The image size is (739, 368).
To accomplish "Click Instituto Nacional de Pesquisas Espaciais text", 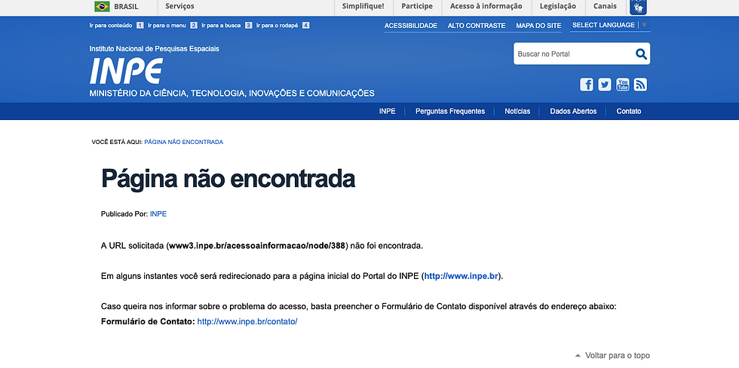I will [154, 49].
